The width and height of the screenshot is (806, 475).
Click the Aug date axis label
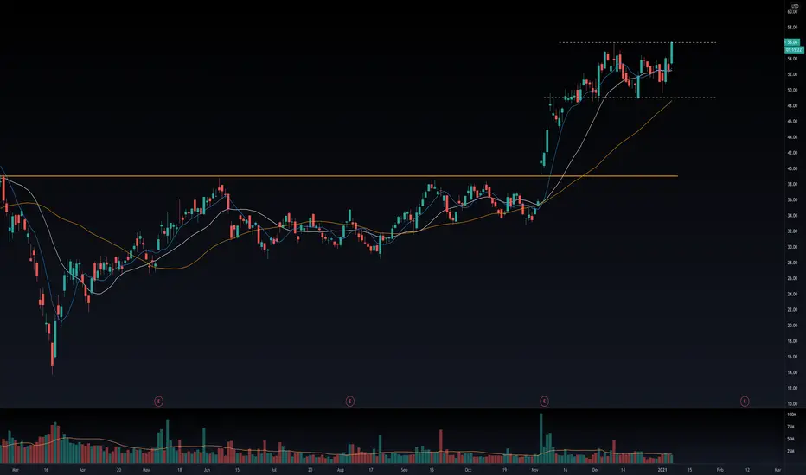click(340, 469)
